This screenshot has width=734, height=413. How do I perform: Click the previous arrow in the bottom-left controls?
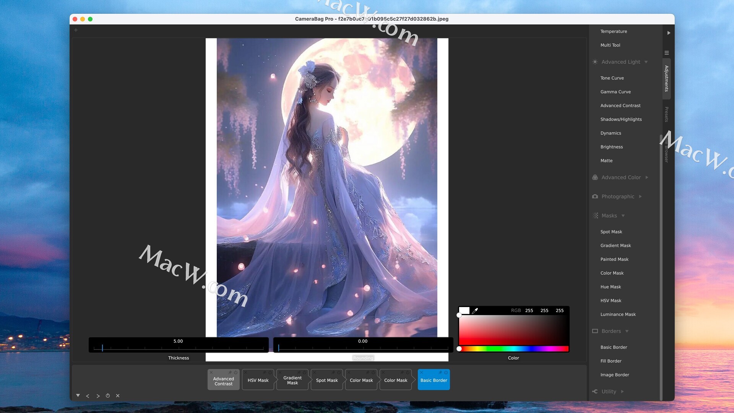pos(88,396)
